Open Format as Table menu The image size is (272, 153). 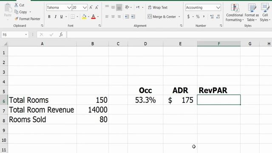pyautogui.click(x=252, y=12)
